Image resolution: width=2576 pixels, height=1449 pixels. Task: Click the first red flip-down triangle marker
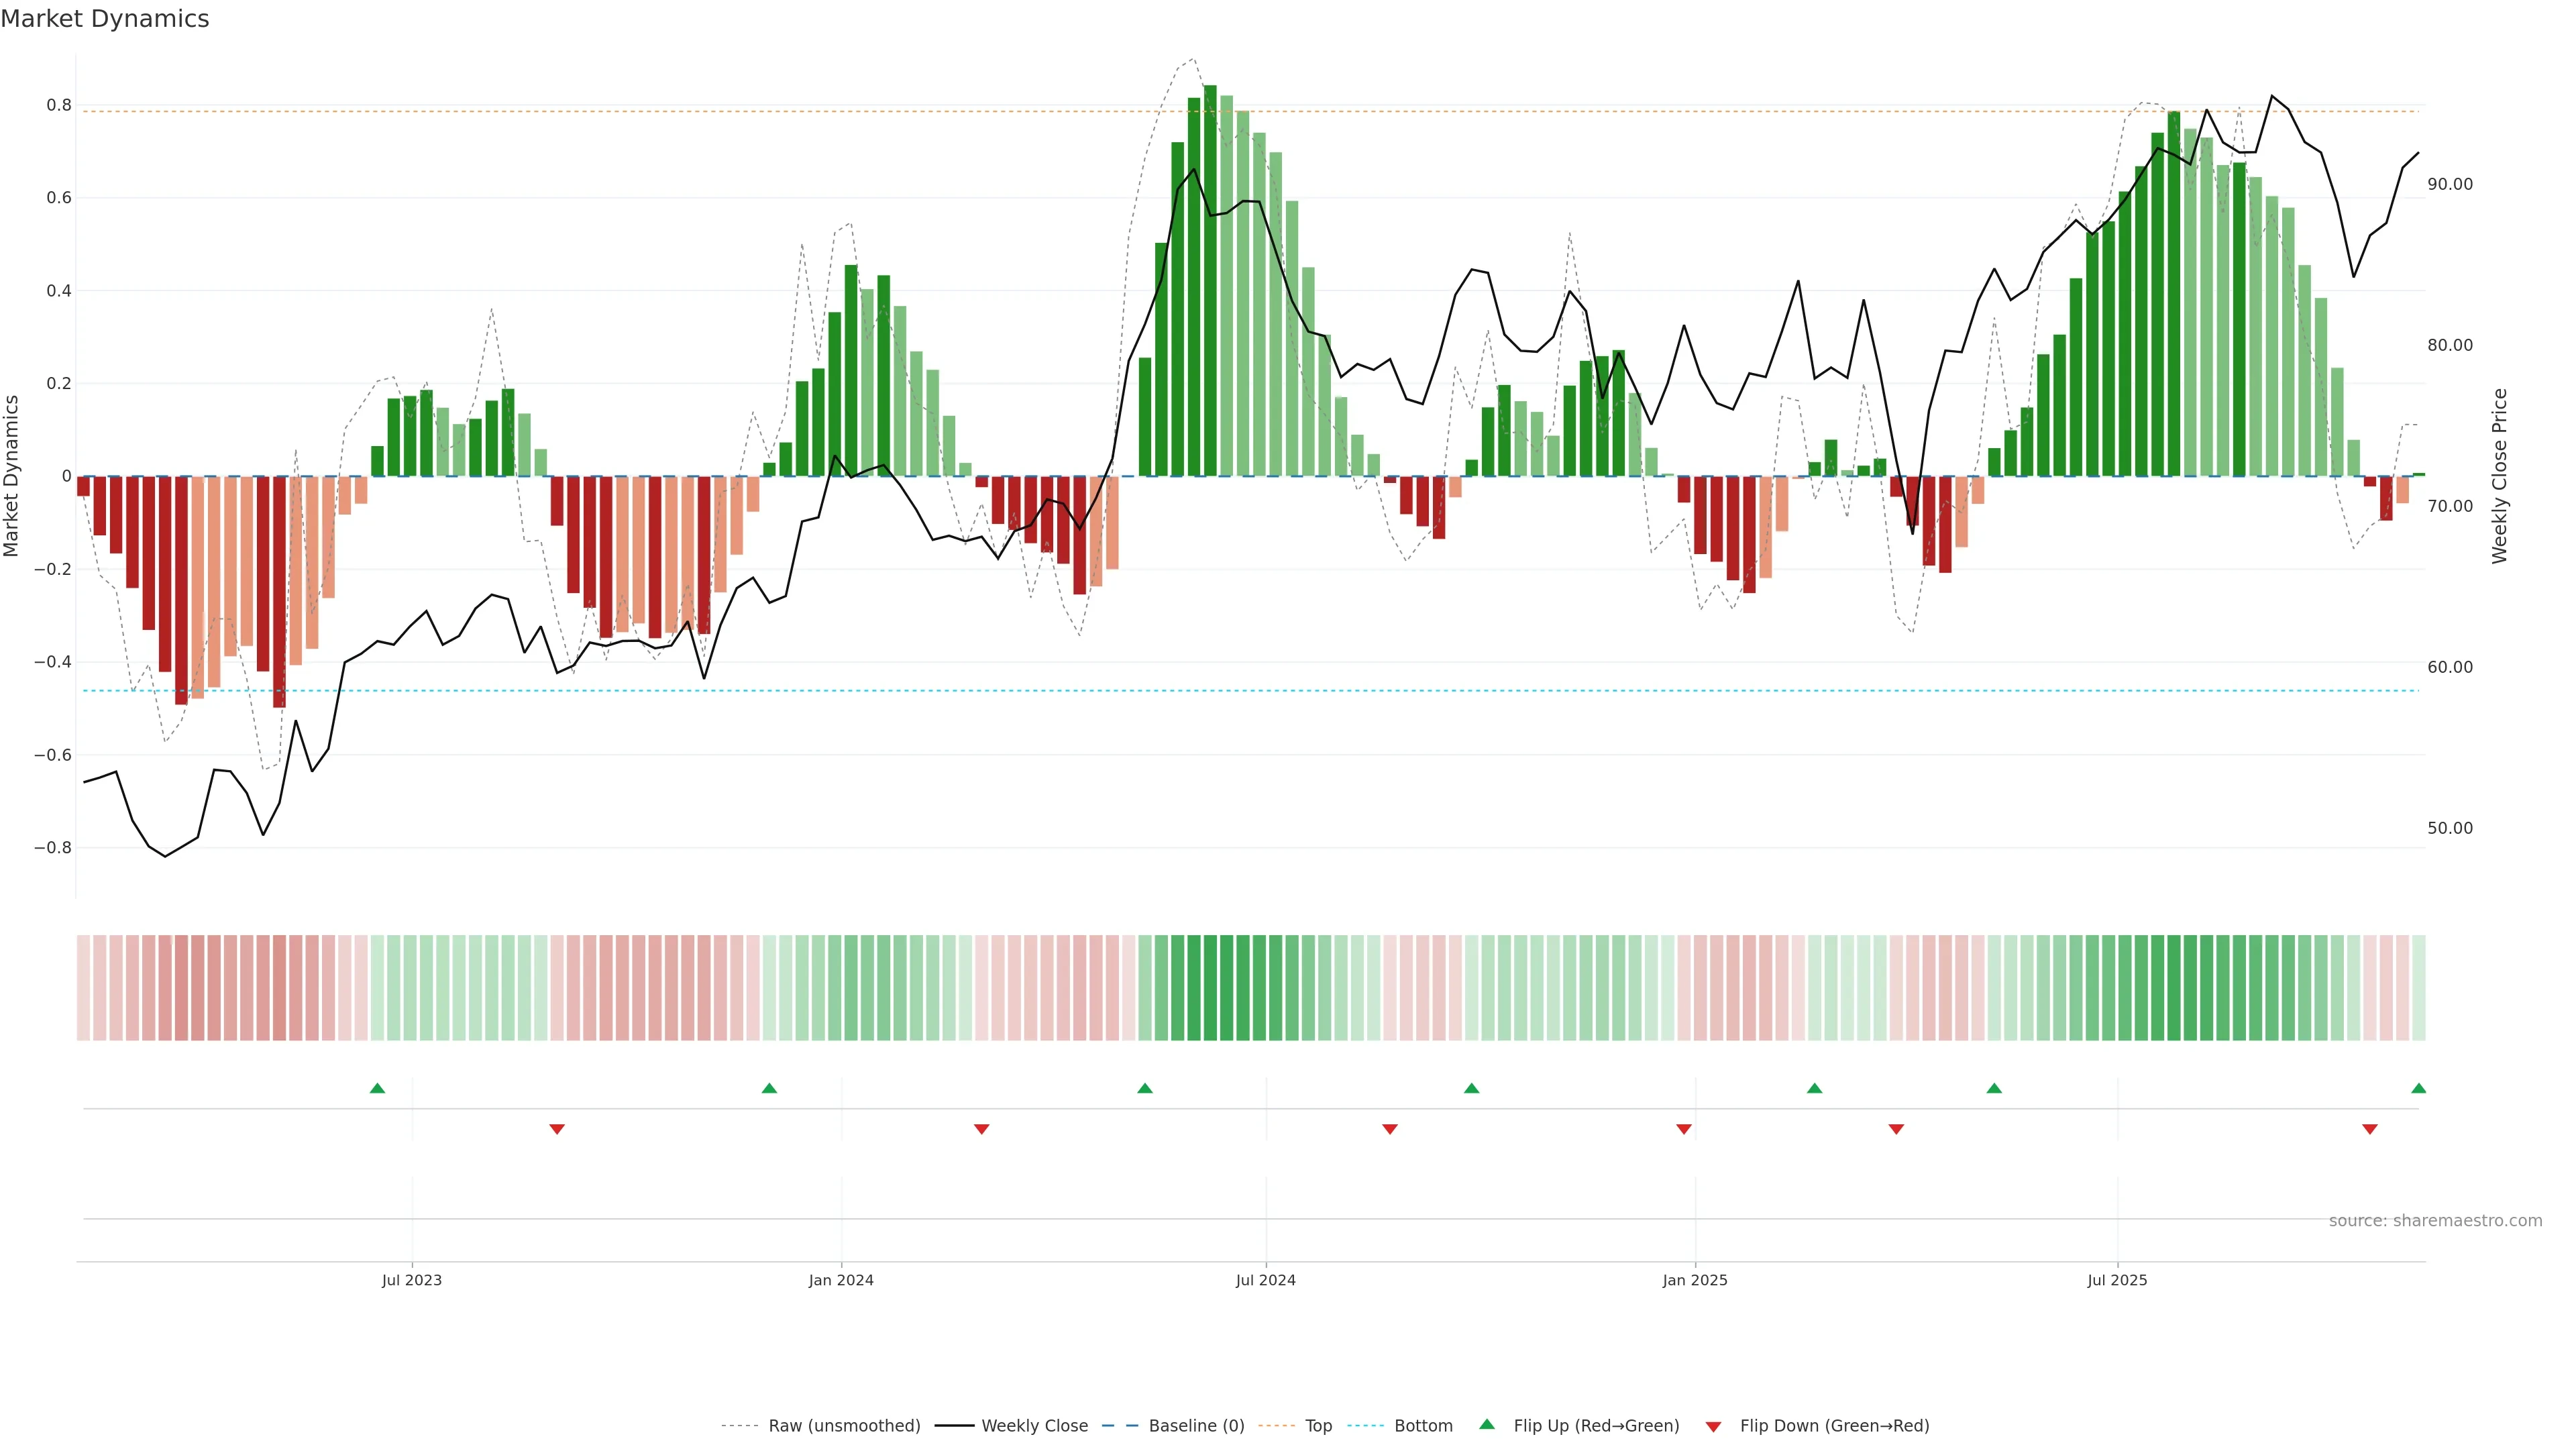coord(557,1129)
